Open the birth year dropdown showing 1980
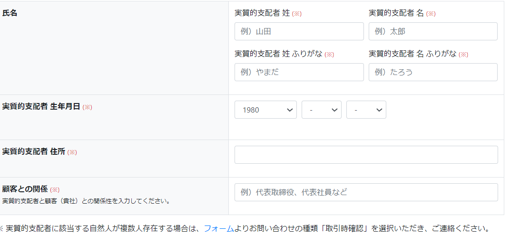Image resolution: width=510 pixels, height=244 pixels. [x=265, y=110]
